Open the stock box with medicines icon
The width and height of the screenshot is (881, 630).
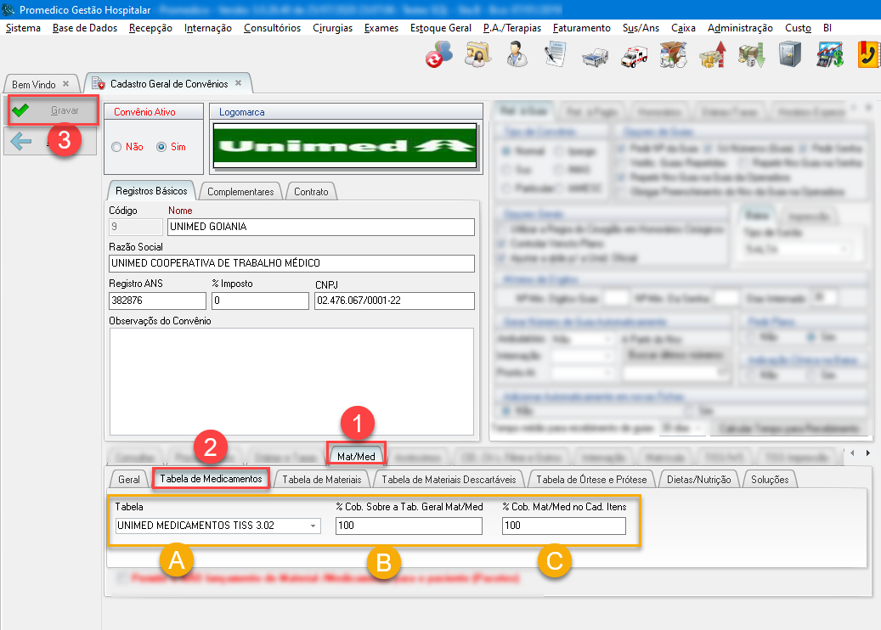[673, 55]
